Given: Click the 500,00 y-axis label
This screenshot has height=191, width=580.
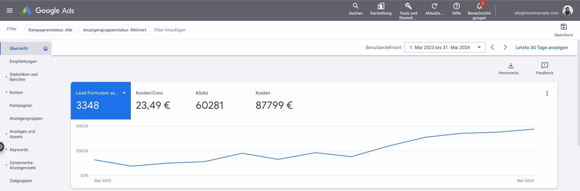Looking at the screenshot, I should click(x=82, y=126).
